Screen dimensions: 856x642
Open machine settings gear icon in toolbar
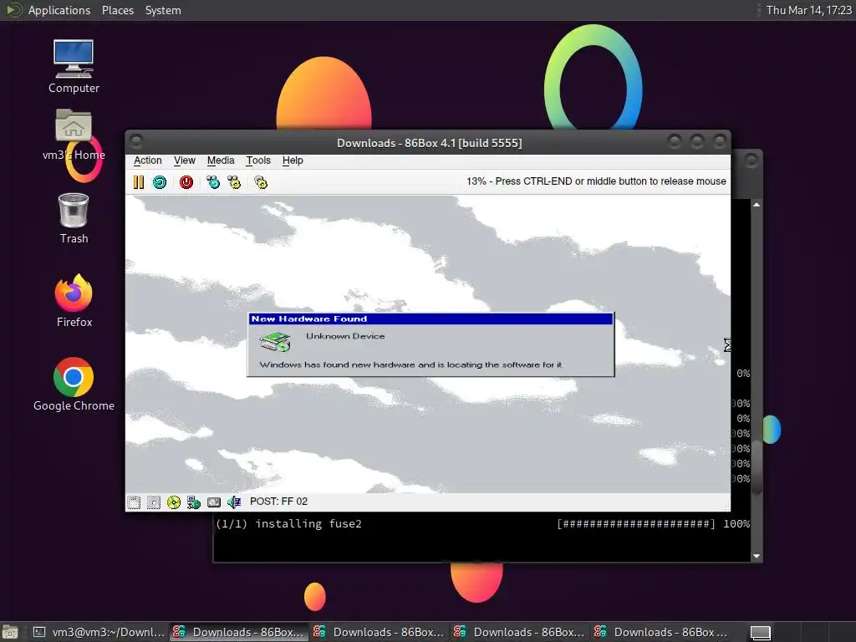261,182
